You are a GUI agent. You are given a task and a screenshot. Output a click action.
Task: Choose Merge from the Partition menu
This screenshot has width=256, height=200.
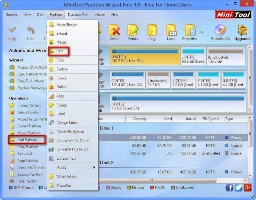[73, 42]
